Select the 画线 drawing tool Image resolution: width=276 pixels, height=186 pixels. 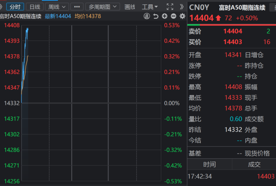click(130, 7)
